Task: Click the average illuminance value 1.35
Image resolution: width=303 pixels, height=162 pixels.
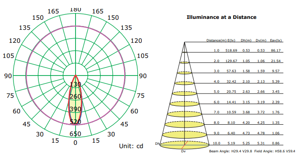Action: 276,123
